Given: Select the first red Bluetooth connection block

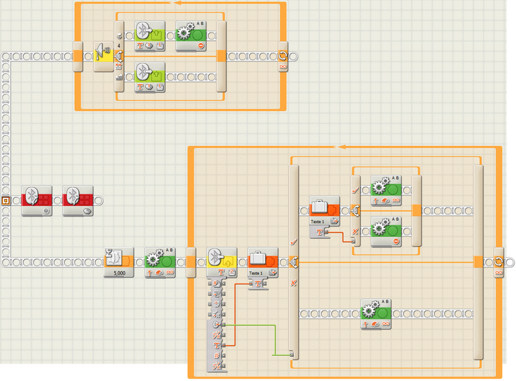Looking at the screenshot, I should point(37,200).
